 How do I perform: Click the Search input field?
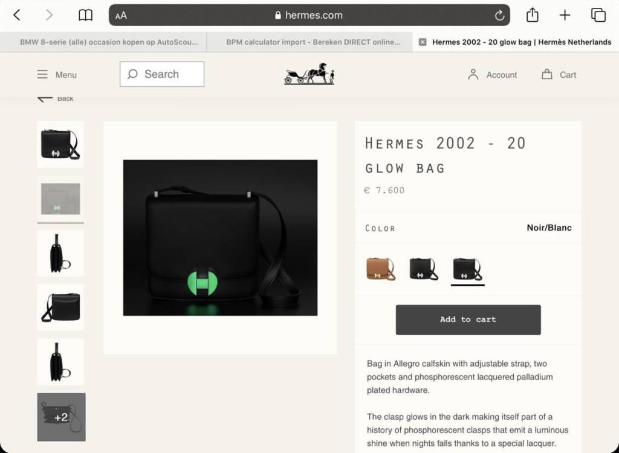coord(162,74)
